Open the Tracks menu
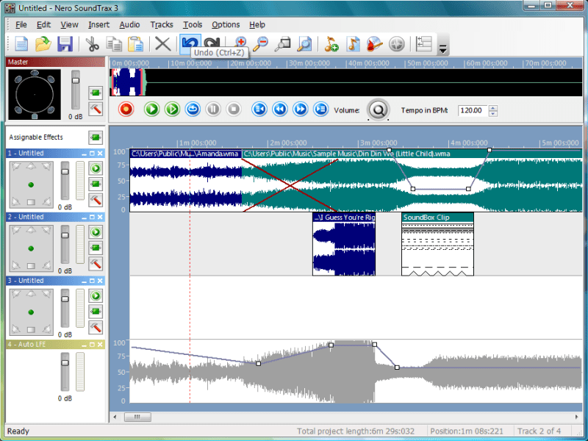This screenshot has width=588, height=441. tap(162, 24)
